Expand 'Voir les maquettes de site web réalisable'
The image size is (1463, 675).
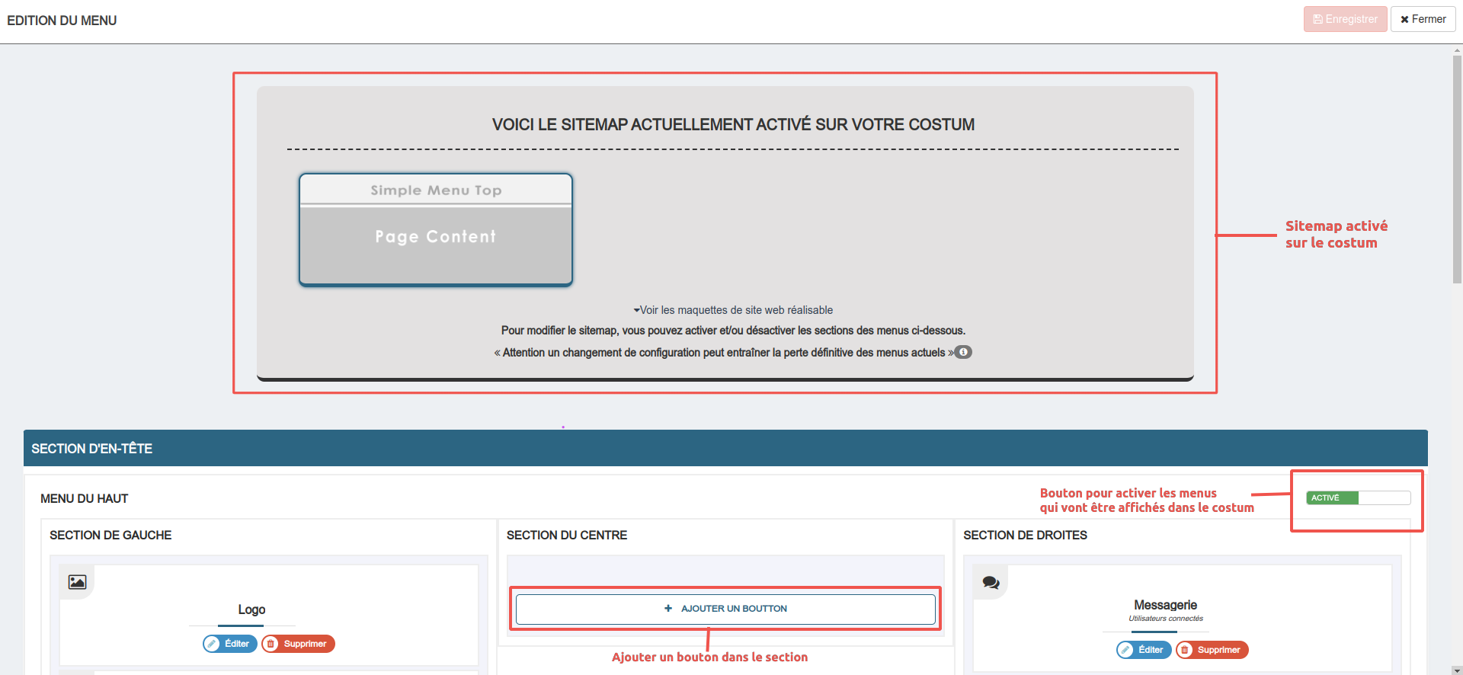[x=733, y=310]
